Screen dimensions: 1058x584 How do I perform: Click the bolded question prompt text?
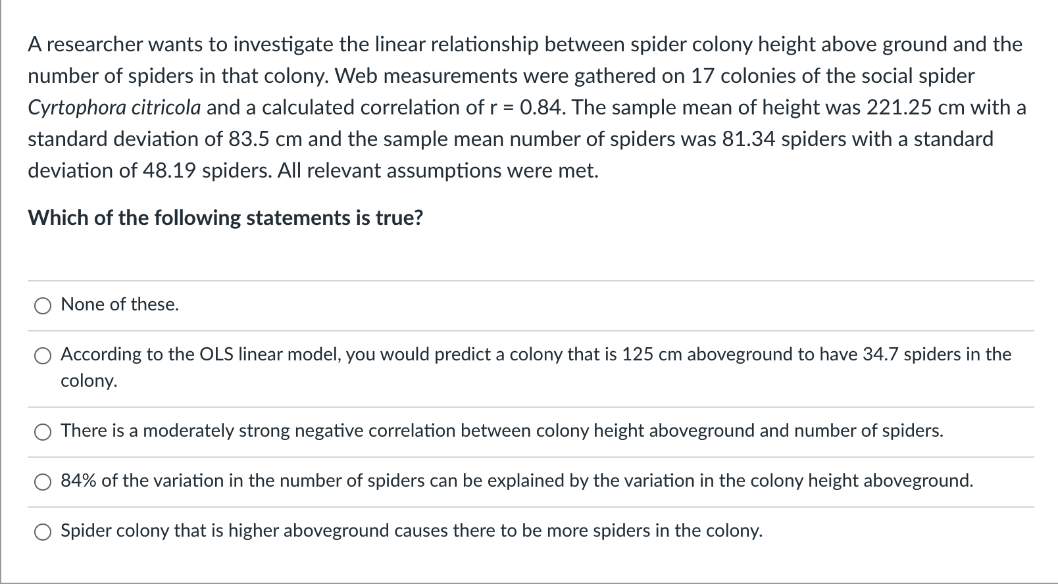tap(225, 218)
